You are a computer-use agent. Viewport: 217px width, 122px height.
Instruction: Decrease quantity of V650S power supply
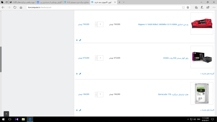(96, 59)
